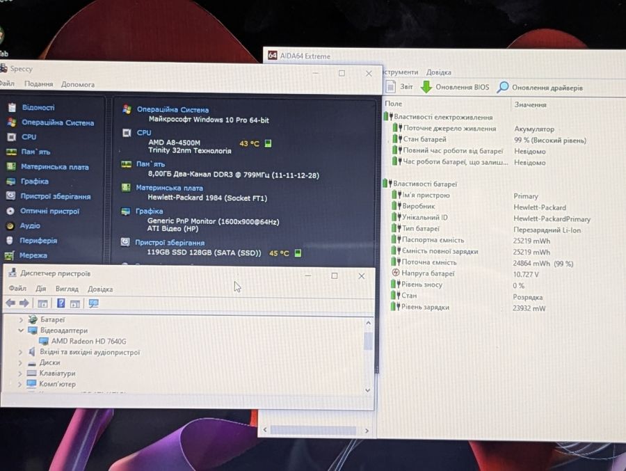Click Графіка heading link in Speccy summary

point(149,211)
